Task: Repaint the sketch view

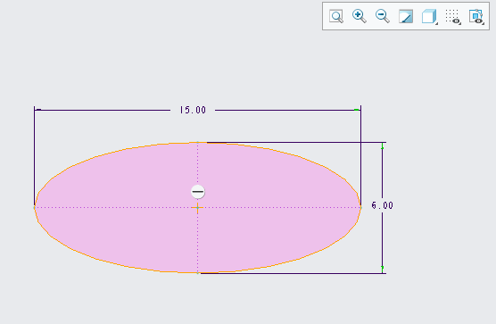Action: coord(406,16)
